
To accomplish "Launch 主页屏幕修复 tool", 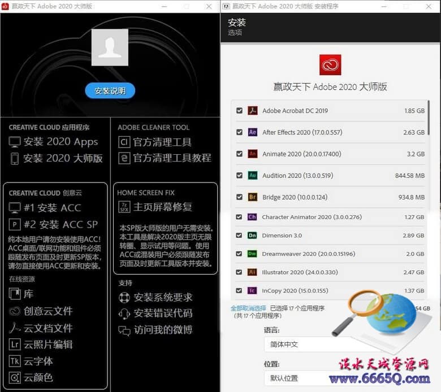I will pyautogui.click(x=163, y=207).
